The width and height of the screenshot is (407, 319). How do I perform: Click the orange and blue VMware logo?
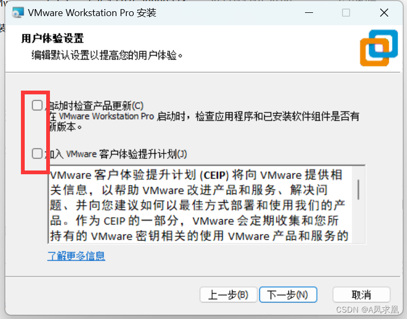[x=379, y=48]
